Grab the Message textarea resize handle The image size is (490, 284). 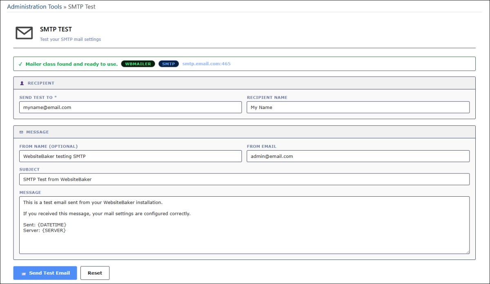[467, 252]
